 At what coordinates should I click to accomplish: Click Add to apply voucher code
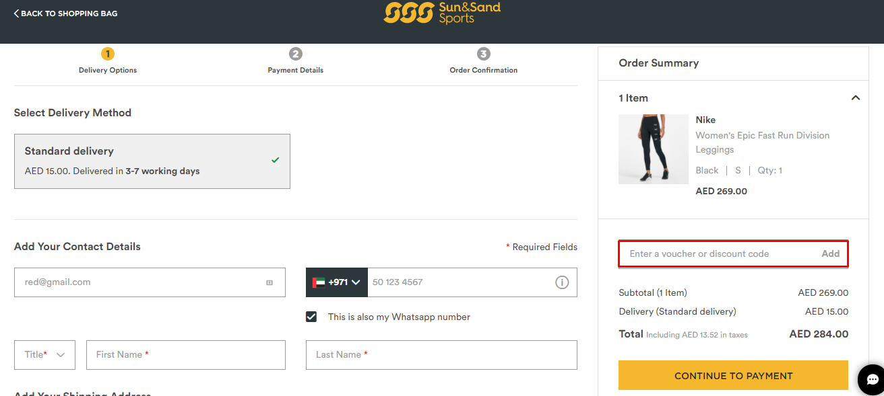(831, 253)
